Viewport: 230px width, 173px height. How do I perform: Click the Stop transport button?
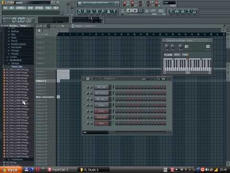tap(135, 11)
